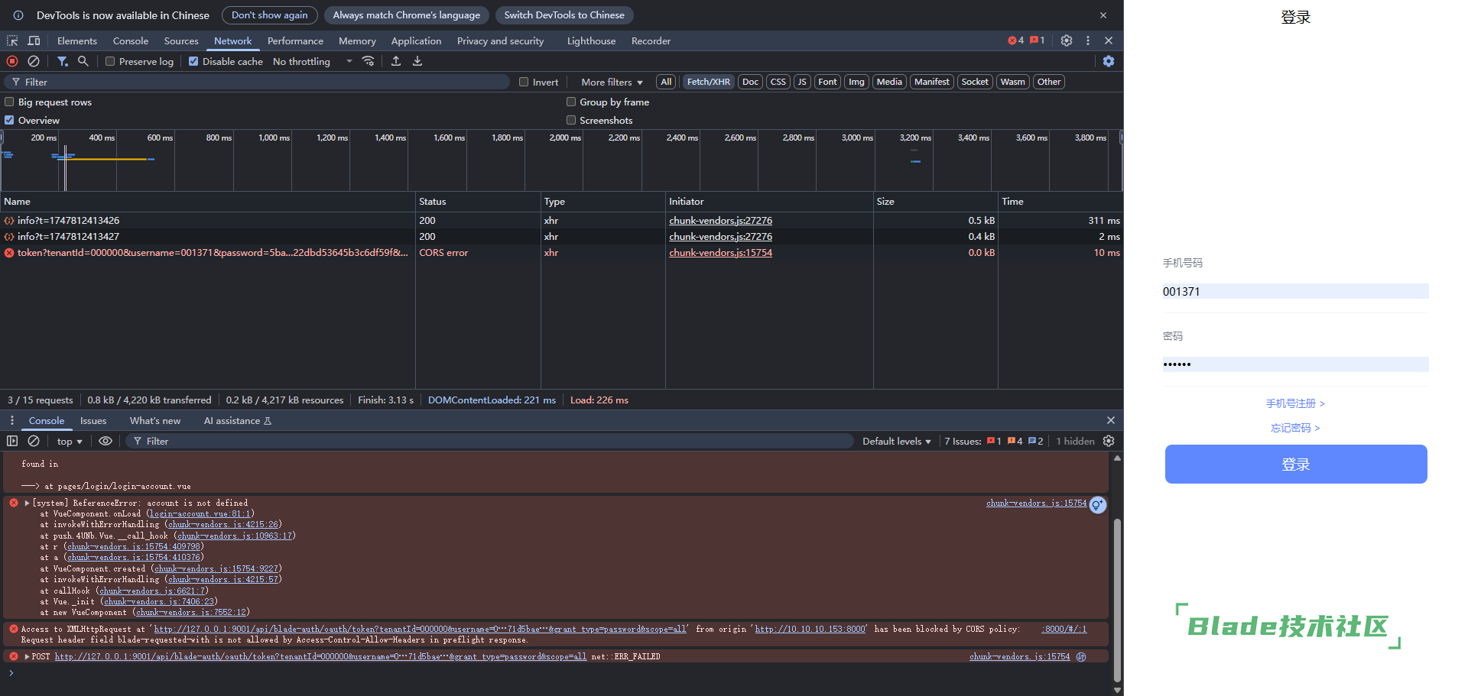
Task: Expand the POST ERR_FAILED message
Action: [x=28, y=656]
